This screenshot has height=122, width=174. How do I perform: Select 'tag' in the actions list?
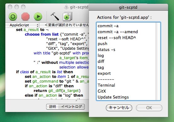(x=126, y=68)
